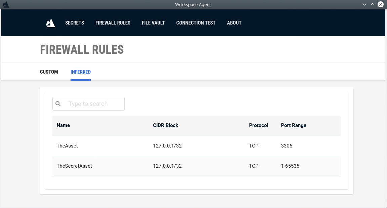Screen dimensions: 387x208
Task: Focus the Type to search field
Action: (x=88, y=103)
